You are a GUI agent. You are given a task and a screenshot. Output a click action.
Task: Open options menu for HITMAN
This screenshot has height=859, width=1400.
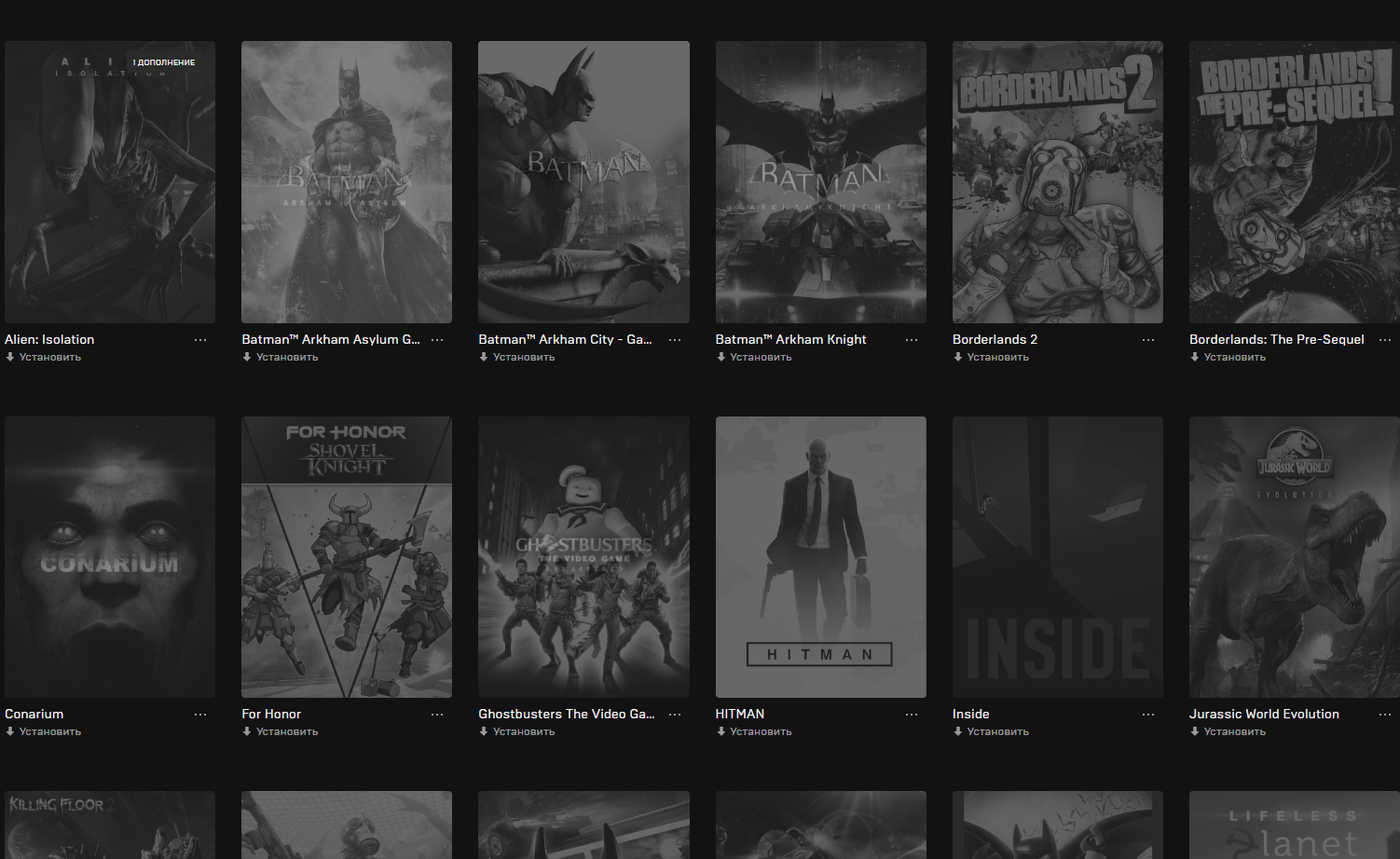click(x=912, y=715)
